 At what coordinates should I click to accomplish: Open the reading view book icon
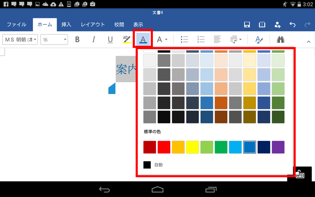[262, 25]
